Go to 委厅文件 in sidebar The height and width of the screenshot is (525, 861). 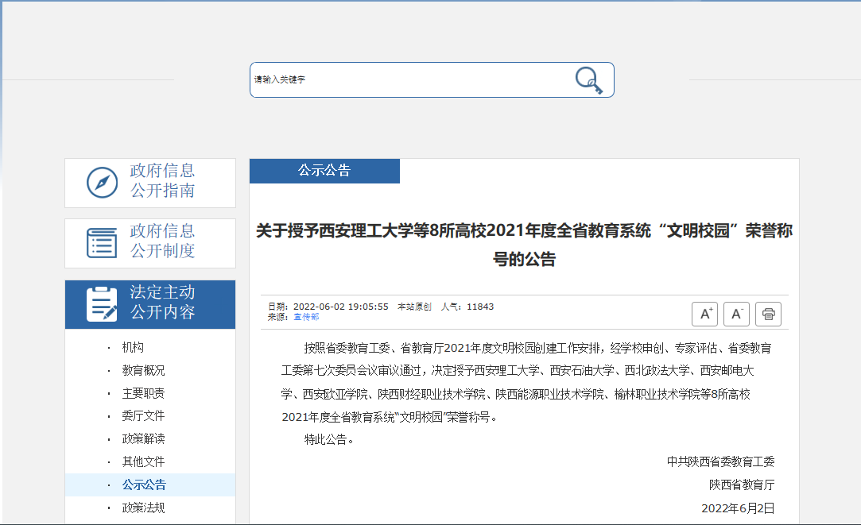[x=143, y=415]
